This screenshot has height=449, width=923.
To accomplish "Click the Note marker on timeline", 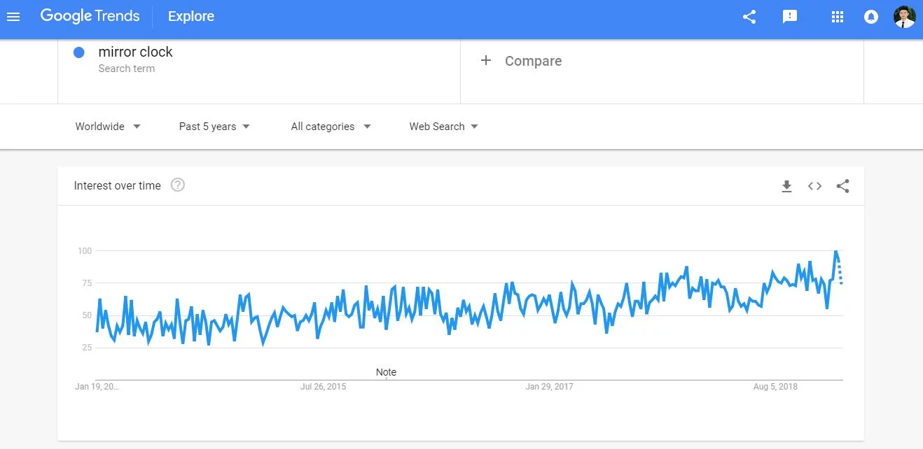I will [x=386, y=372].
